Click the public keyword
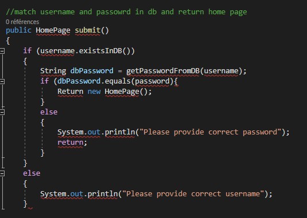Screen dimensions: 307x218 (18, 30)
